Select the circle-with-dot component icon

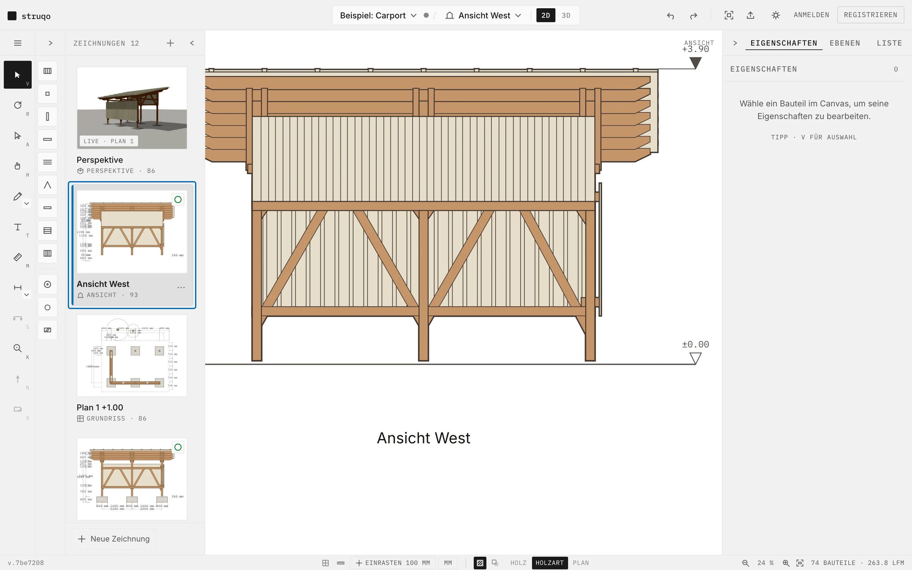tap(47, 285)
